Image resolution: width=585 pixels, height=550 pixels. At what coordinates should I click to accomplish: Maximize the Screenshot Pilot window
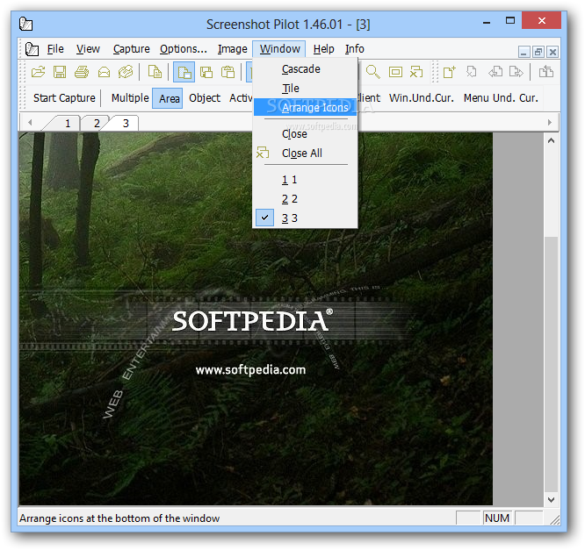point(510,21)
